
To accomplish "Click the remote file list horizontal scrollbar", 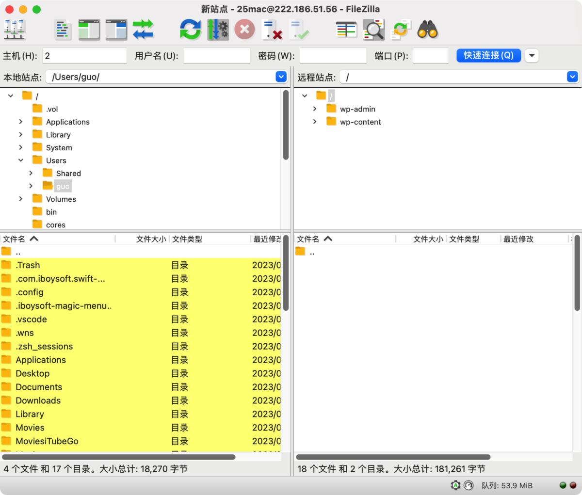I will (x=393, y=457).
